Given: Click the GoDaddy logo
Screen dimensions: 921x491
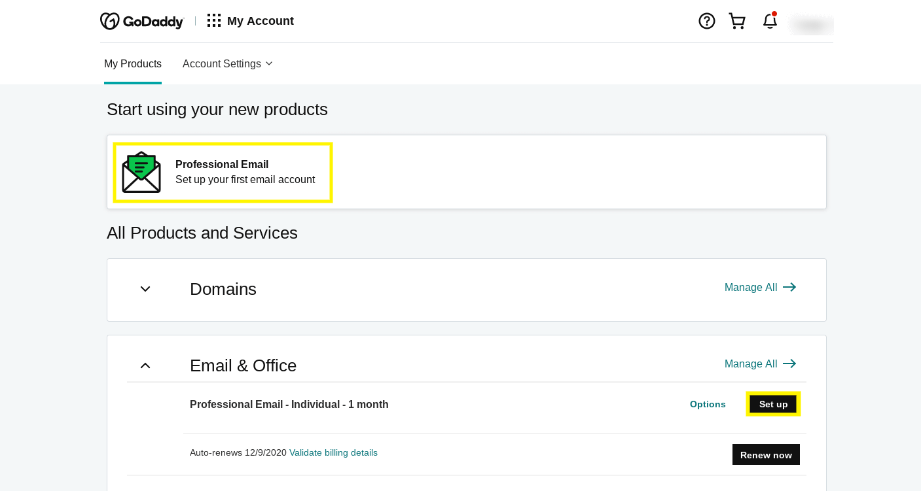Looking at the screenshot, I should point(142,21).
